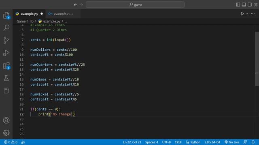Select lib in the breadcrumb
Viewport: 259px width, 145px height.
click(32, 21)
